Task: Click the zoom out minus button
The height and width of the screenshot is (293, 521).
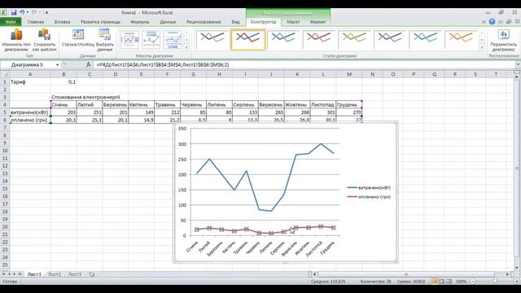Action: coord(472,282)
